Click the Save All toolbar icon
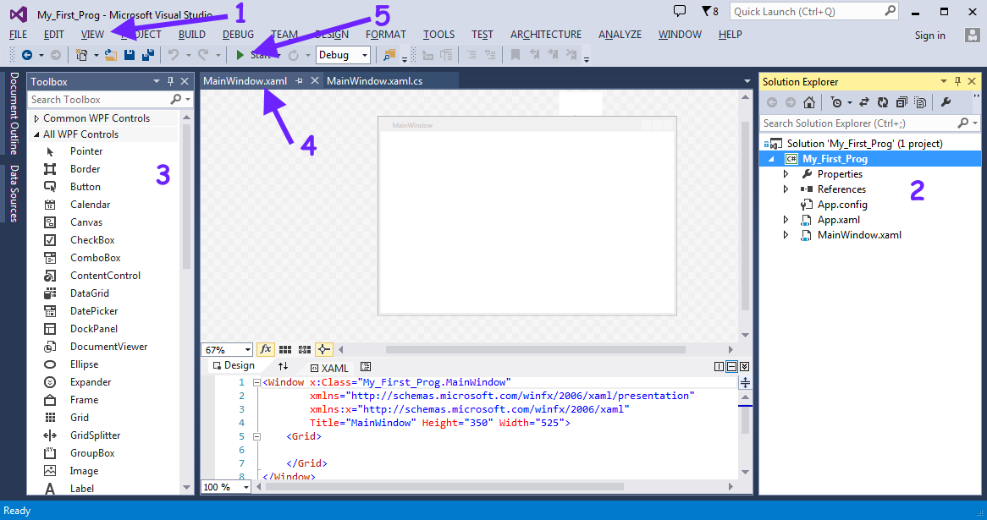The image size is (987, 520). (x=147, y=55)
